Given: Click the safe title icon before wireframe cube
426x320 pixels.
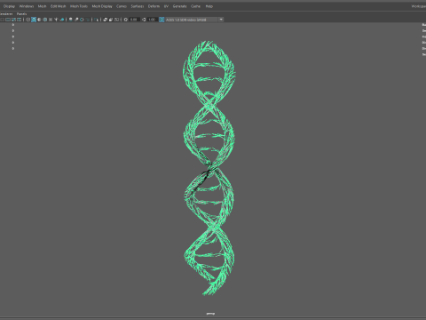Looking at the screenshot, I should 20,20.
